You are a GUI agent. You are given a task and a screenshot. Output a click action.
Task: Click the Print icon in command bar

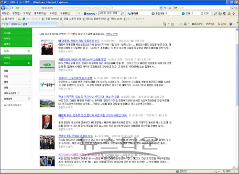point(185,24)
